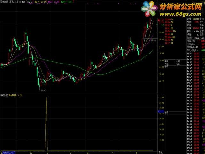Image resolution: width=205 pixels, height=154 pixels.
Task: Click the red up-triangle price change indicator
Action: point(159,20)
